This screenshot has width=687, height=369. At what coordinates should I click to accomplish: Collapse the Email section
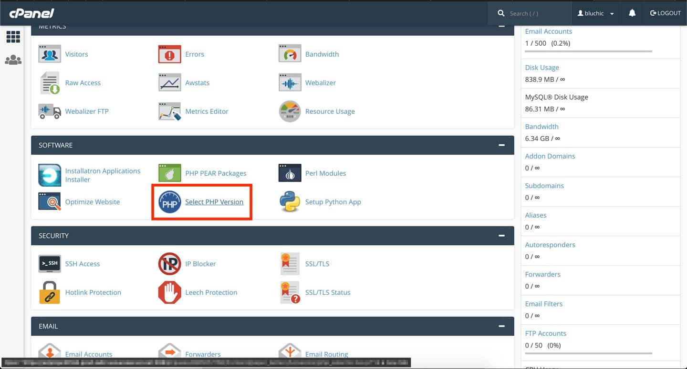pyautogui.click(x=501, y=326)
